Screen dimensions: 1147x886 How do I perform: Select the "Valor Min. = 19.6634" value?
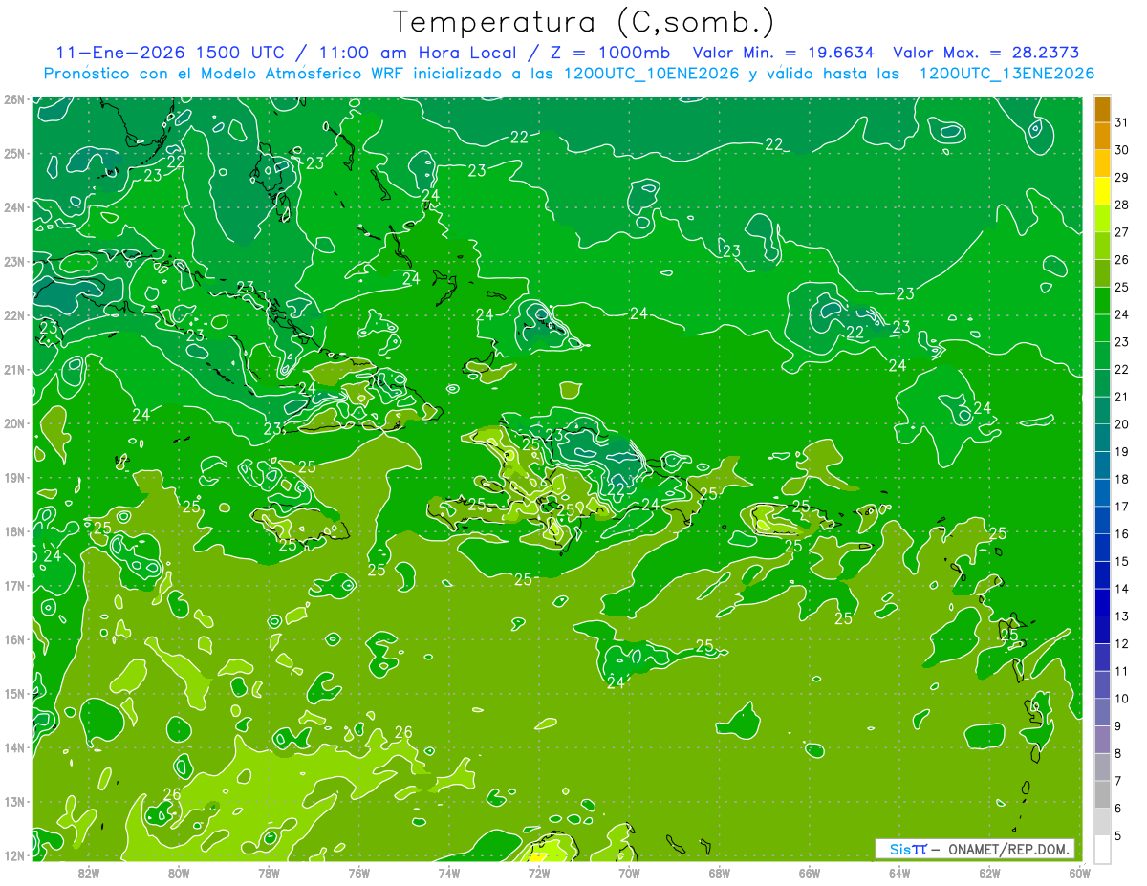point(784,53)
